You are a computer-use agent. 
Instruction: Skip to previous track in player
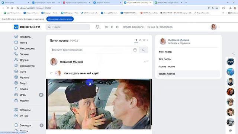coord(106,27)
